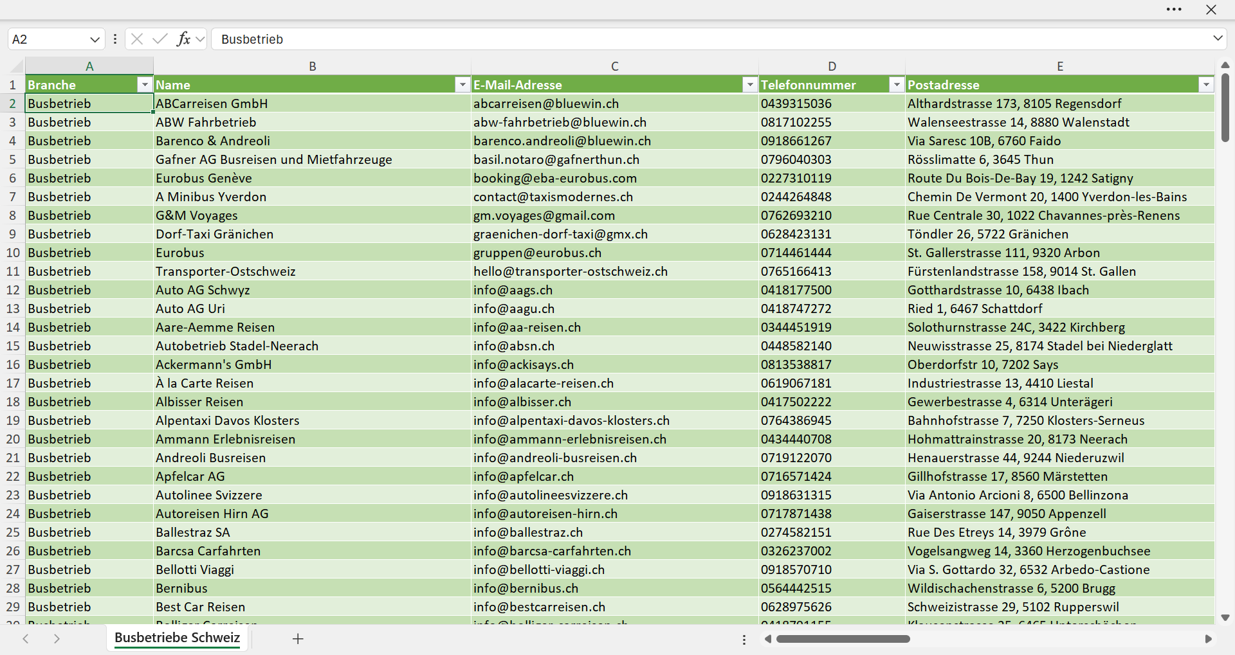Open the Name column filter dropdown
This screenshot has width=1235, height=655.
462,85
